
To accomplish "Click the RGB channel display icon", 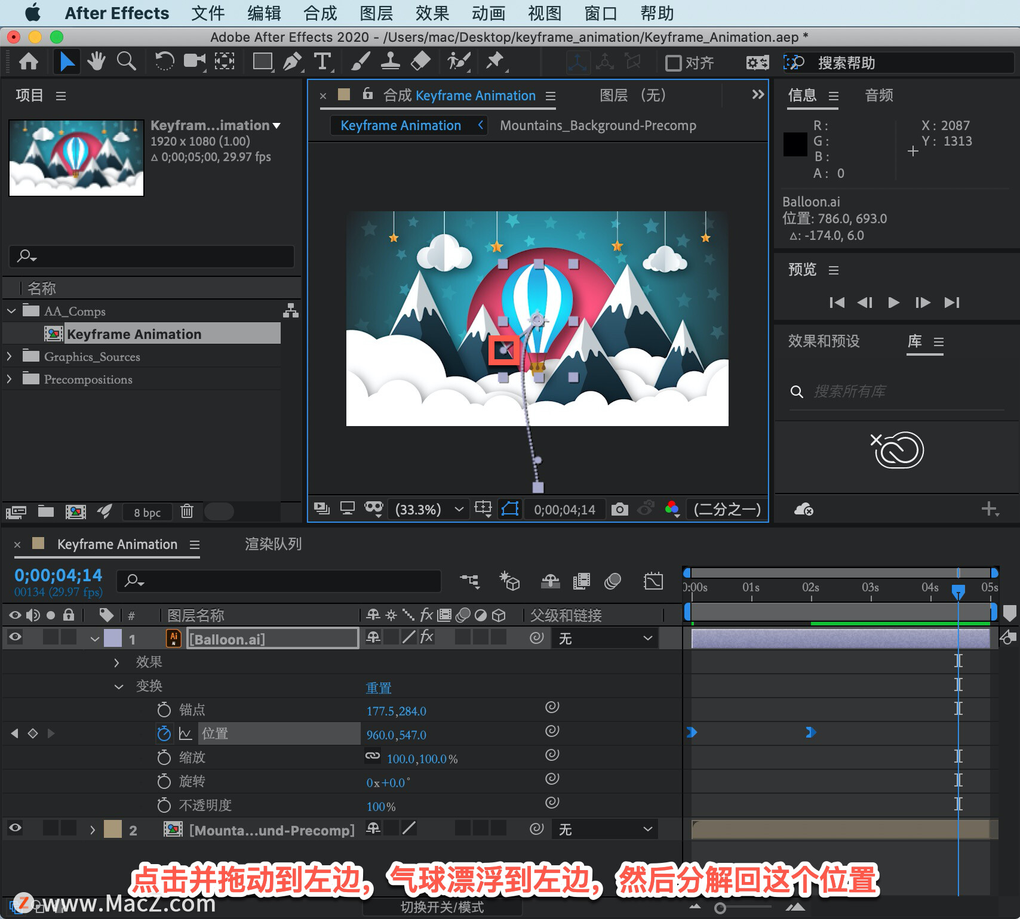I will 672,509.
